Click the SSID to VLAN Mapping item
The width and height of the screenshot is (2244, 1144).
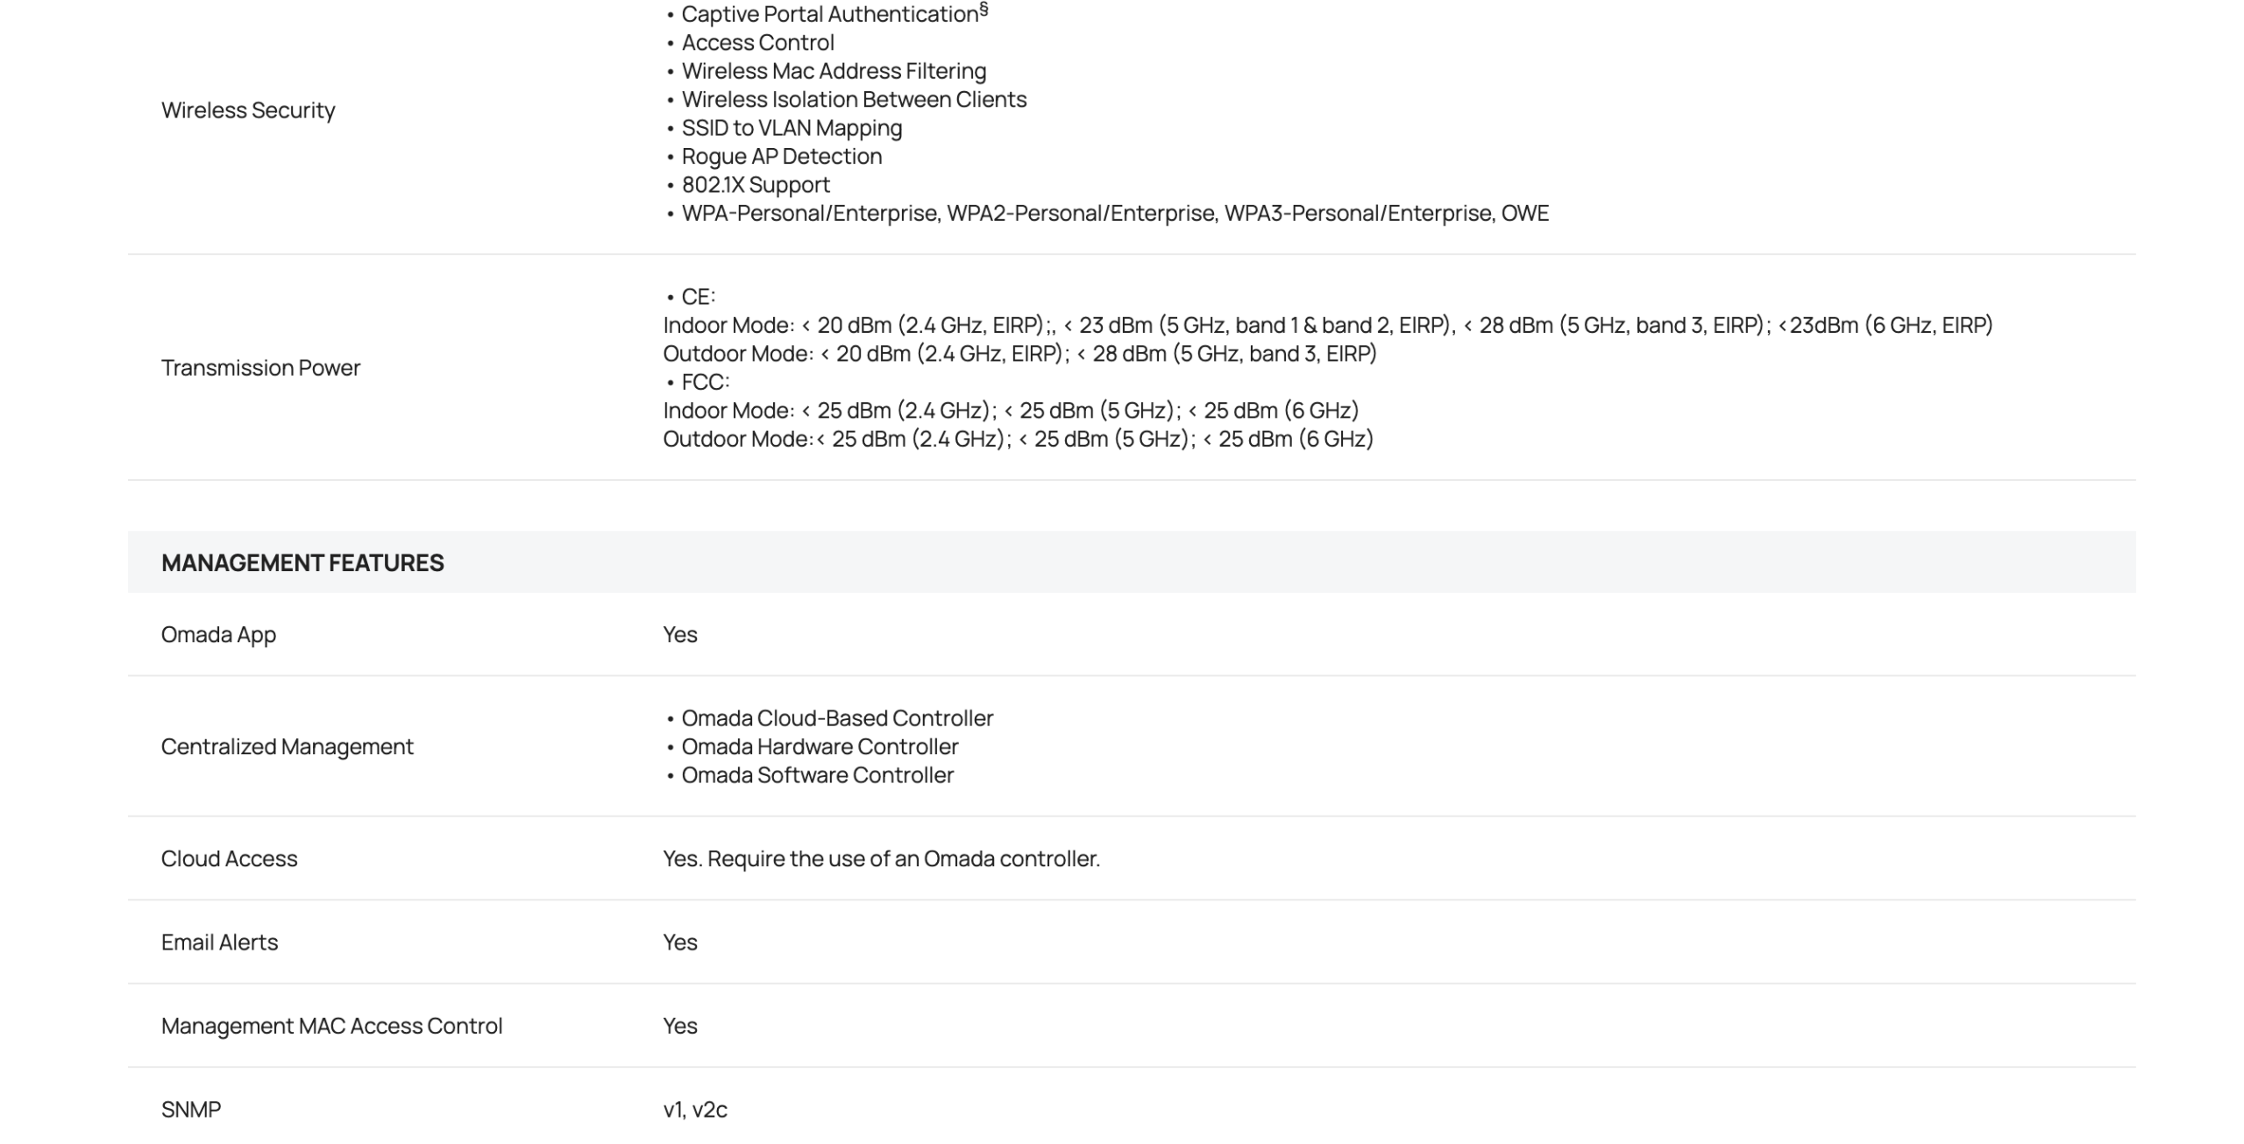click(x=791, y=128)
